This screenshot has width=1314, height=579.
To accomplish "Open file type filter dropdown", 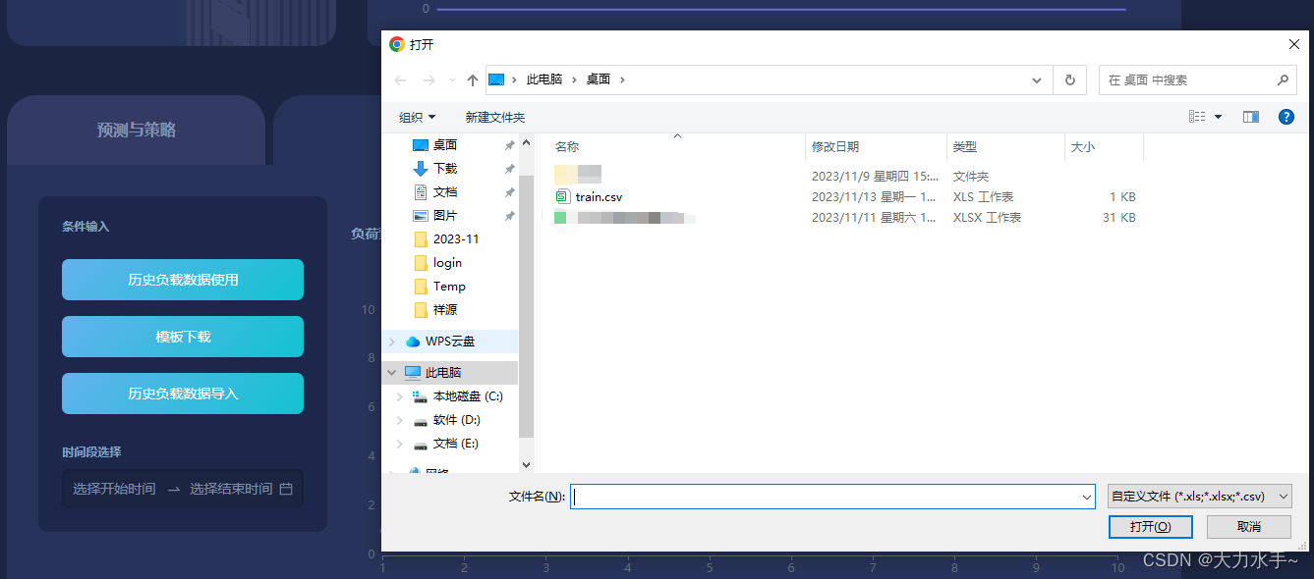I will [x=1199, y=497].
